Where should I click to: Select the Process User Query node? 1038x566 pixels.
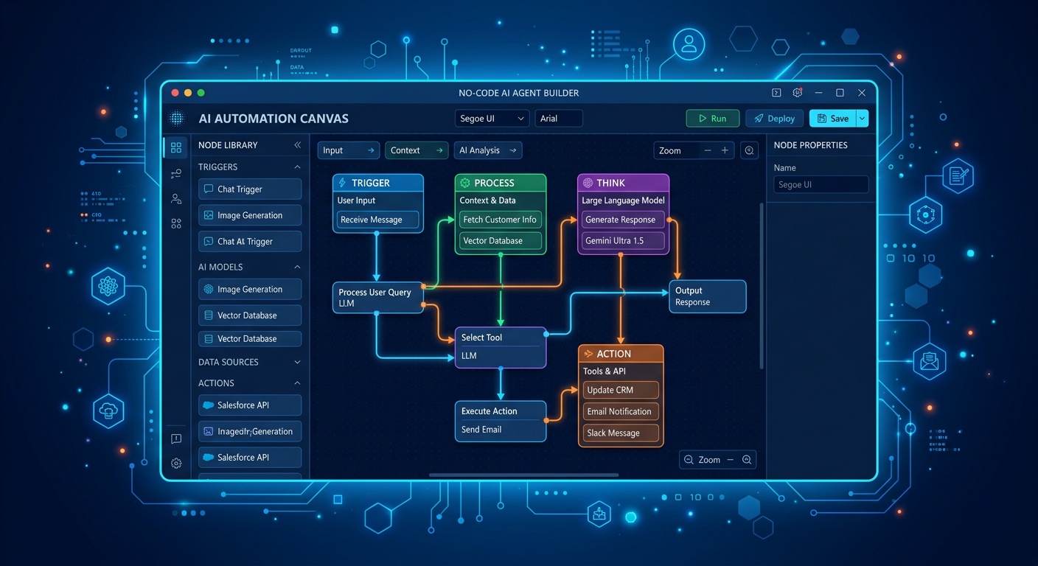(x=378, y=298)
